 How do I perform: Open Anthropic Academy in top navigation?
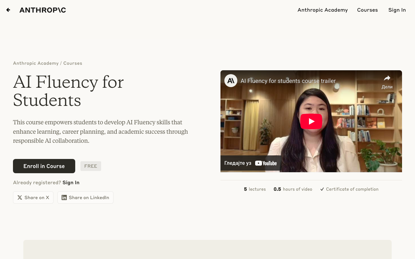(323, 10)
